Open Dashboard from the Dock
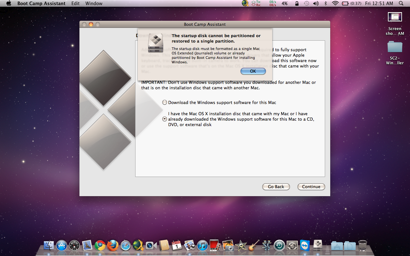Image resolution: width=410 pixels, height=256 pixels. click(74, 245)
